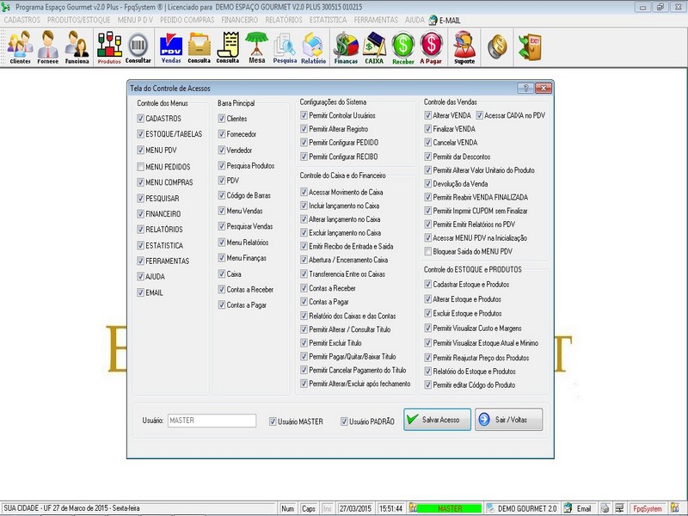
Task: Toggle Permitir Excluir Título checkbox
Action: 304,342
